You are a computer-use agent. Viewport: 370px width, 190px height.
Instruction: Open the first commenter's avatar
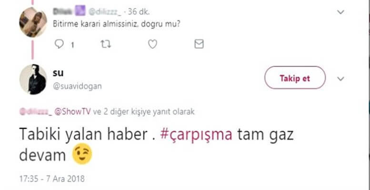tap(33, 22)
